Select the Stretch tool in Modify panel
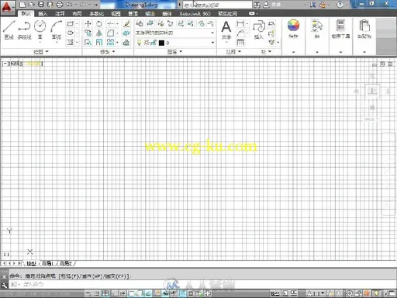This screenshot has width=397, height=298. pyautogui.click(x=88, y=42)
